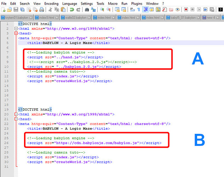Viewport: 224px width, 177px height.
Task: Collapse the html fold on line 20
Action: coord(16,114)
